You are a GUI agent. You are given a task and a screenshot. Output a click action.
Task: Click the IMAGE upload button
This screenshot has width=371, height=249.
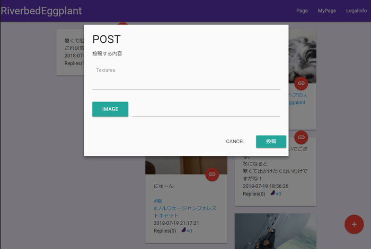click(110, 109)
